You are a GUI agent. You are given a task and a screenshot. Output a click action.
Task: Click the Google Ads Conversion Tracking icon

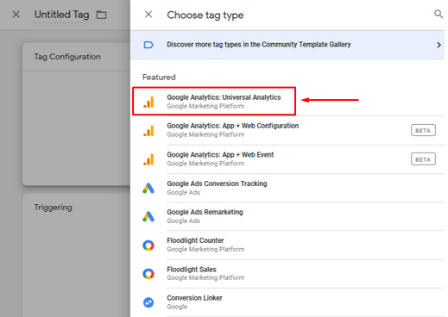tap(148, 189)
